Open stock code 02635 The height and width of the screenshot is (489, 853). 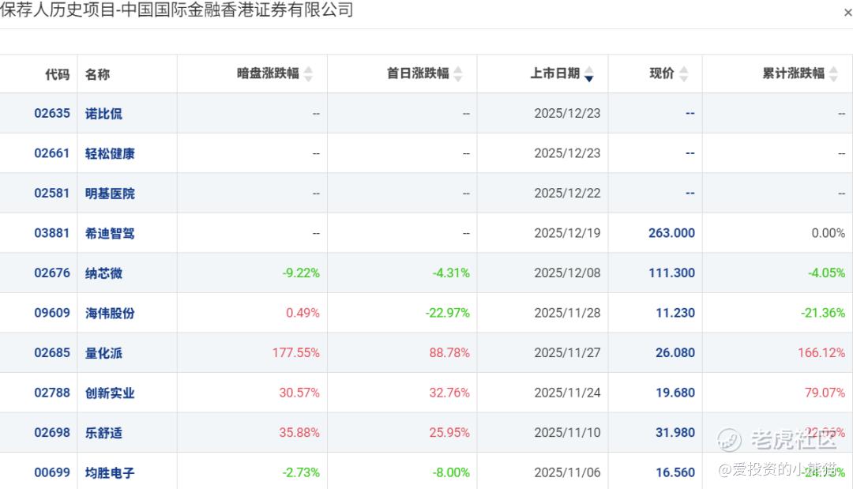52,113
